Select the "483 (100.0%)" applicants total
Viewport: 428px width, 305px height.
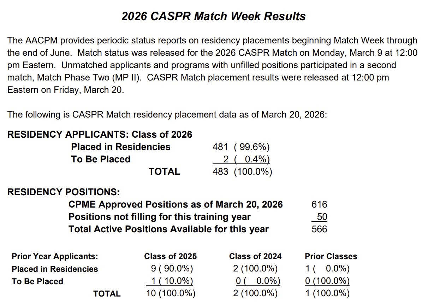(x=242, y=172)
